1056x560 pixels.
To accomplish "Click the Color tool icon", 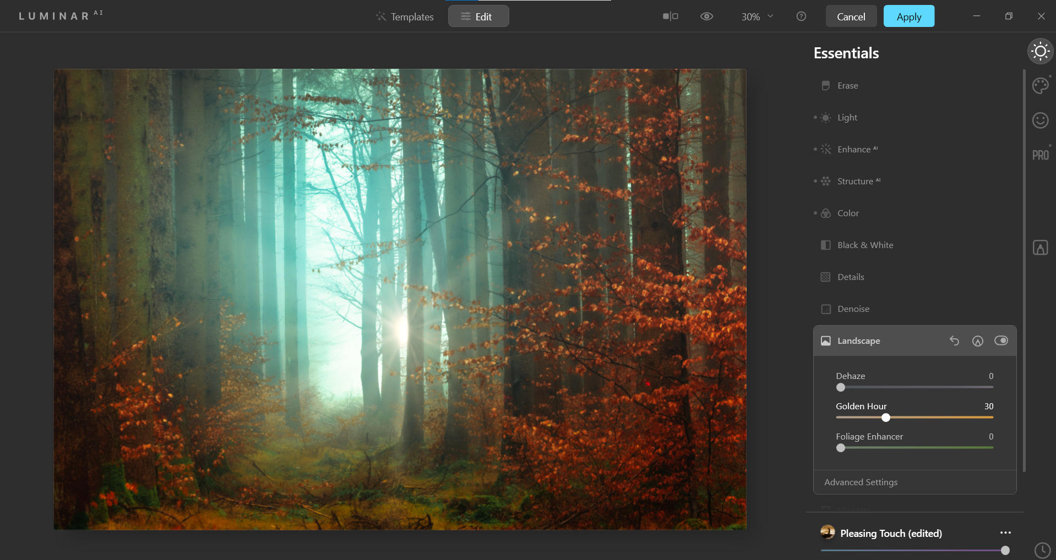I will point(825,213).
